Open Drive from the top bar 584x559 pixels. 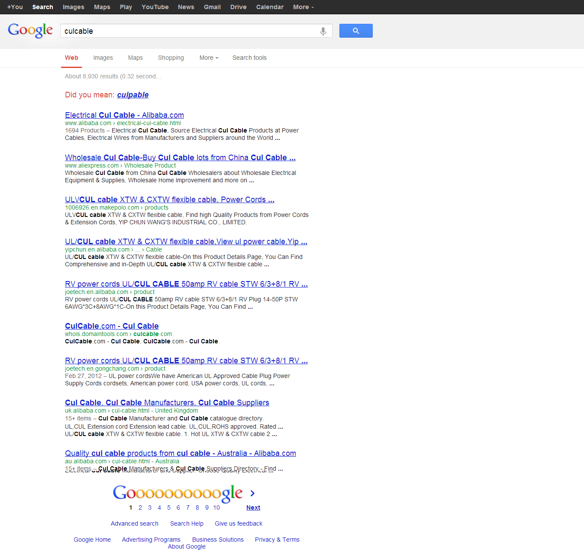pos(239,7)
